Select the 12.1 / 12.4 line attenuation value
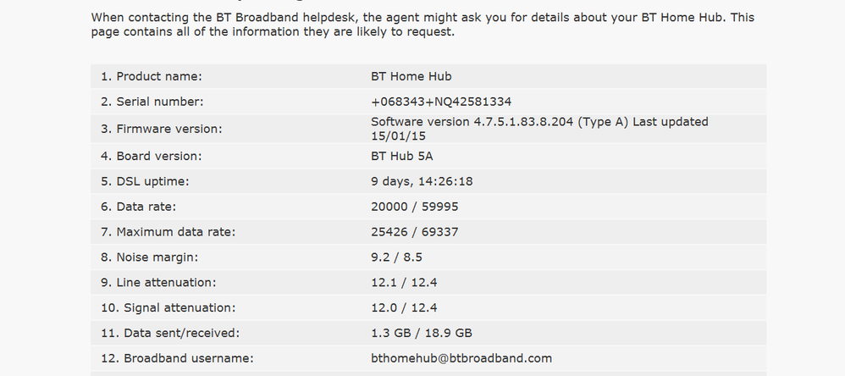Image resolution: width=845 pixels, height=376 pixels. click(x=404, y=283)
